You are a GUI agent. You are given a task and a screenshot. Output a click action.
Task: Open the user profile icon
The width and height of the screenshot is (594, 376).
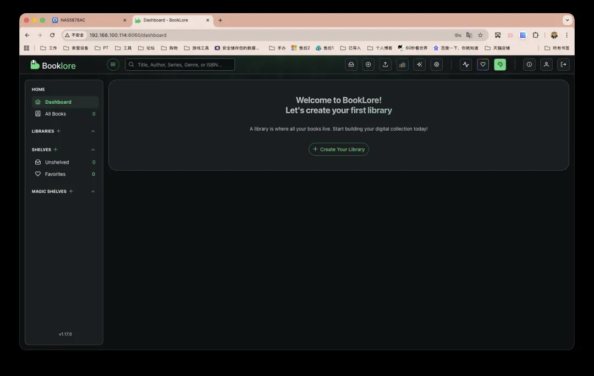pos(546,65)
